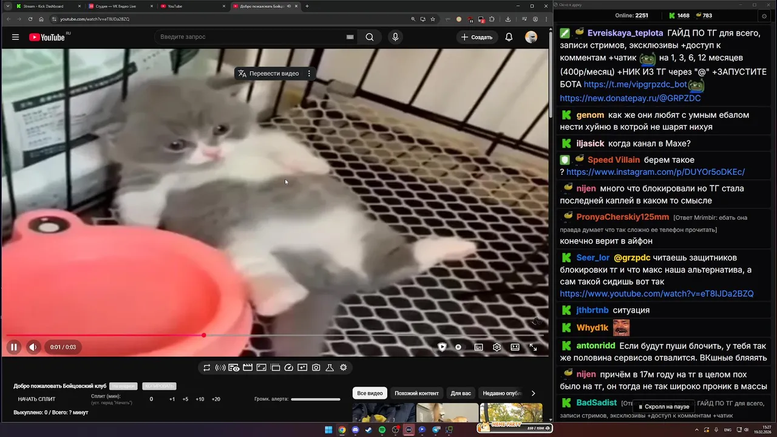Adjust the Громк. алерта volume slider
Screen dimensions: 777x437
click(x=316, y=399)
